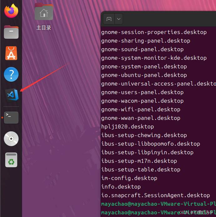Click ibus-setup-m17n.desktop line
This screenshot has width=216, height=217.
click(139, 161)
